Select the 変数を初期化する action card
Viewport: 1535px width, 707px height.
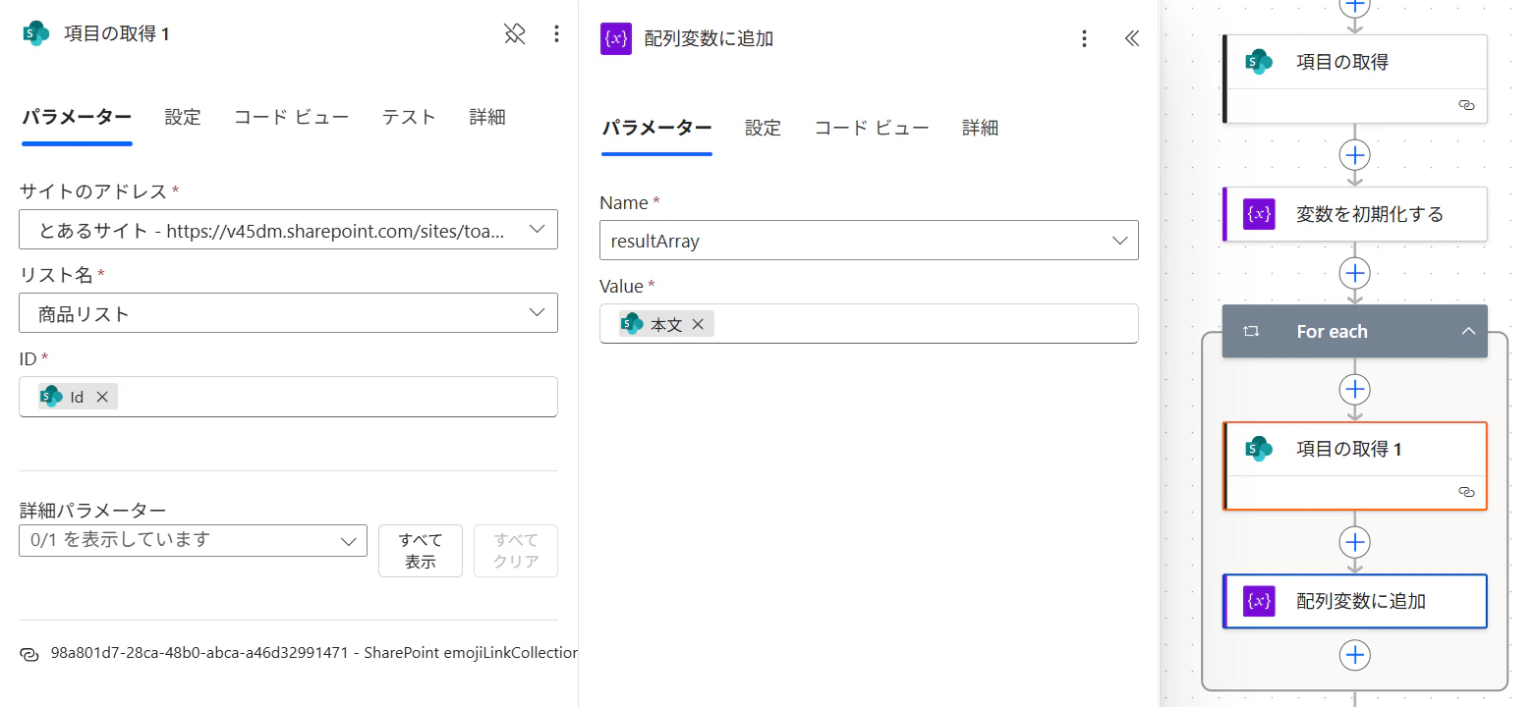[x=1355, y=214]
